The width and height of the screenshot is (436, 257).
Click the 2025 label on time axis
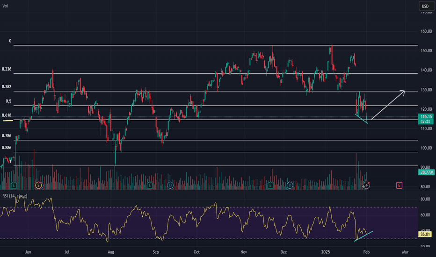pos(326,252)
